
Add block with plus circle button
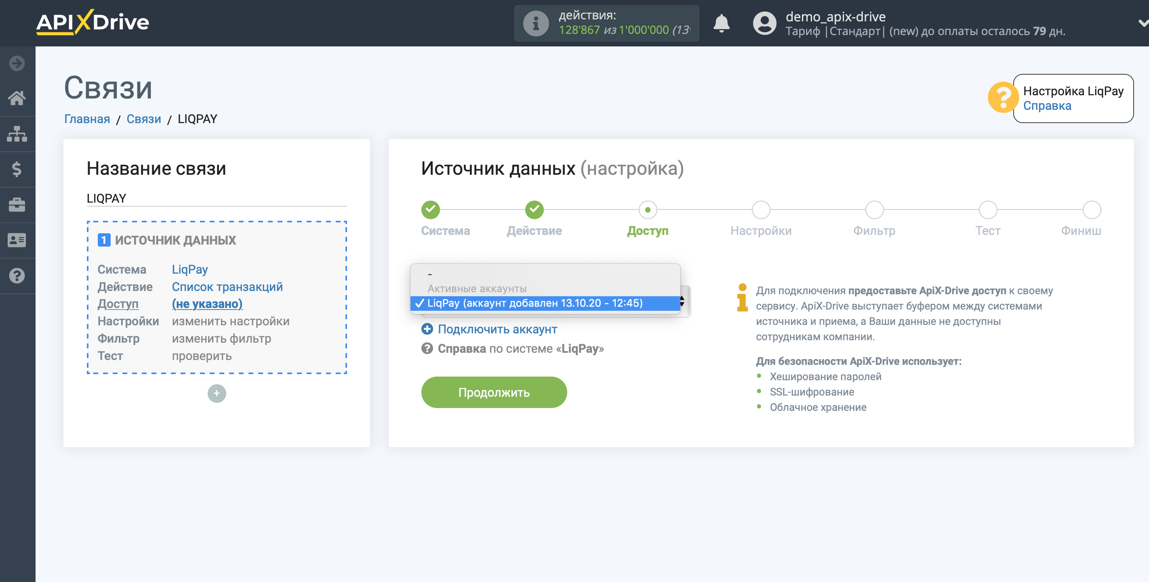(217, 394)
